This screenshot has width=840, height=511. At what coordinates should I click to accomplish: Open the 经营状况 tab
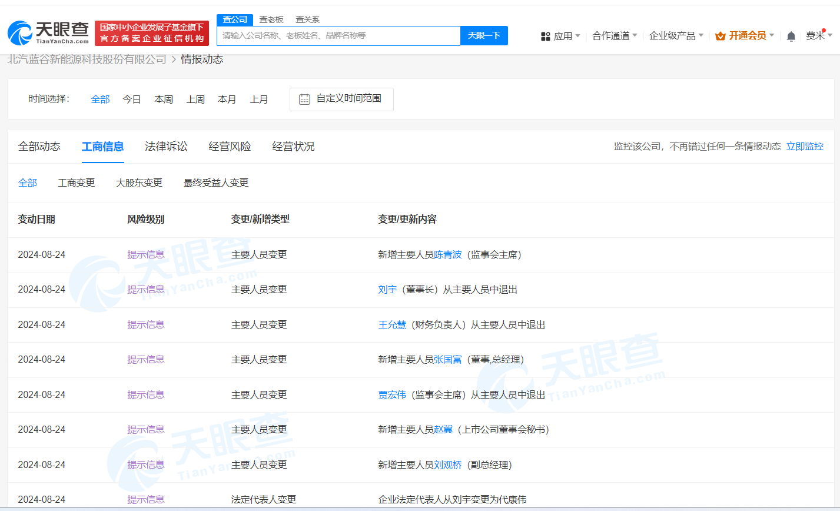point(293,146)
